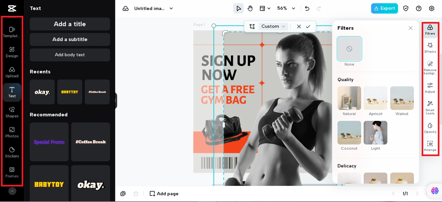Click the CapCut logo

click(x=12, y=8)
